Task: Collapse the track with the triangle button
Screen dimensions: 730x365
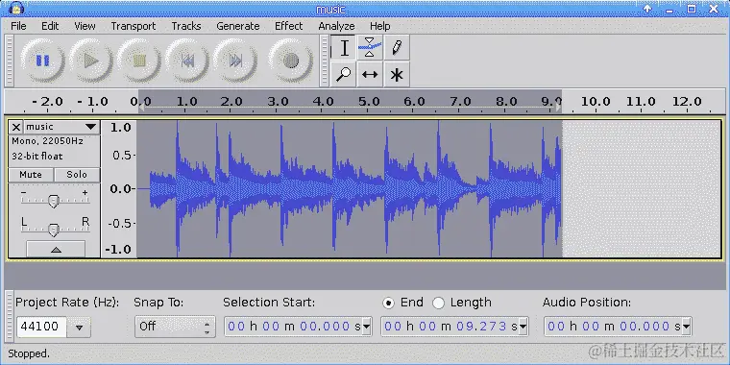Action: click(56, 249)
